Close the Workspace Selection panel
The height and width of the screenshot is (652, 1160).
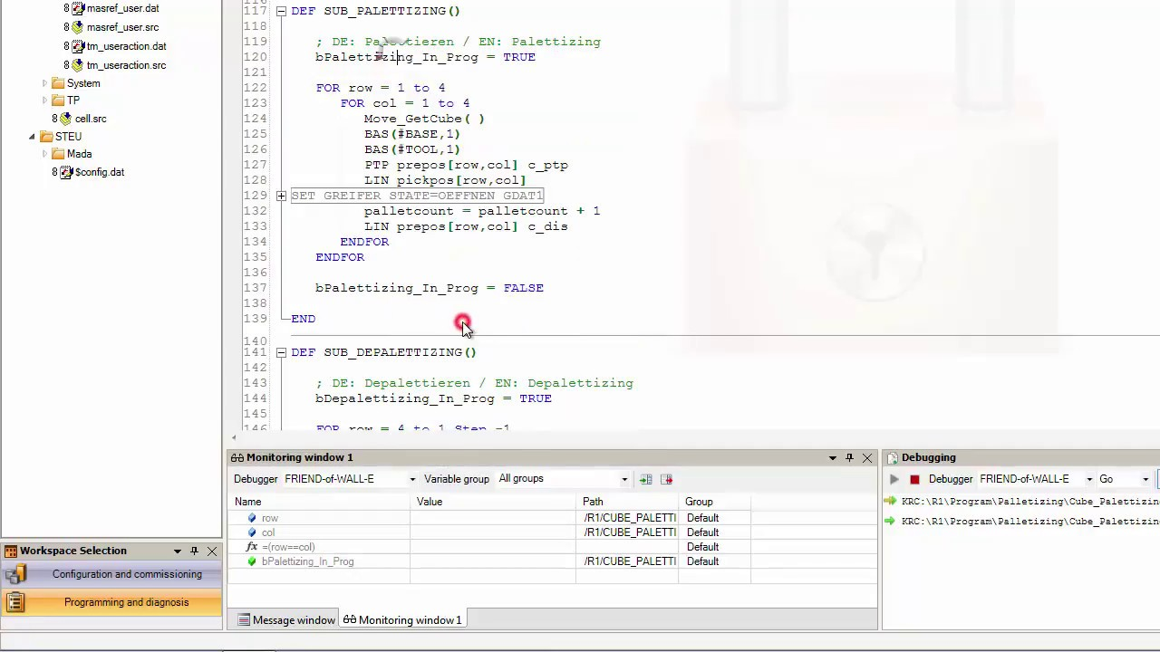click(212, 551)
